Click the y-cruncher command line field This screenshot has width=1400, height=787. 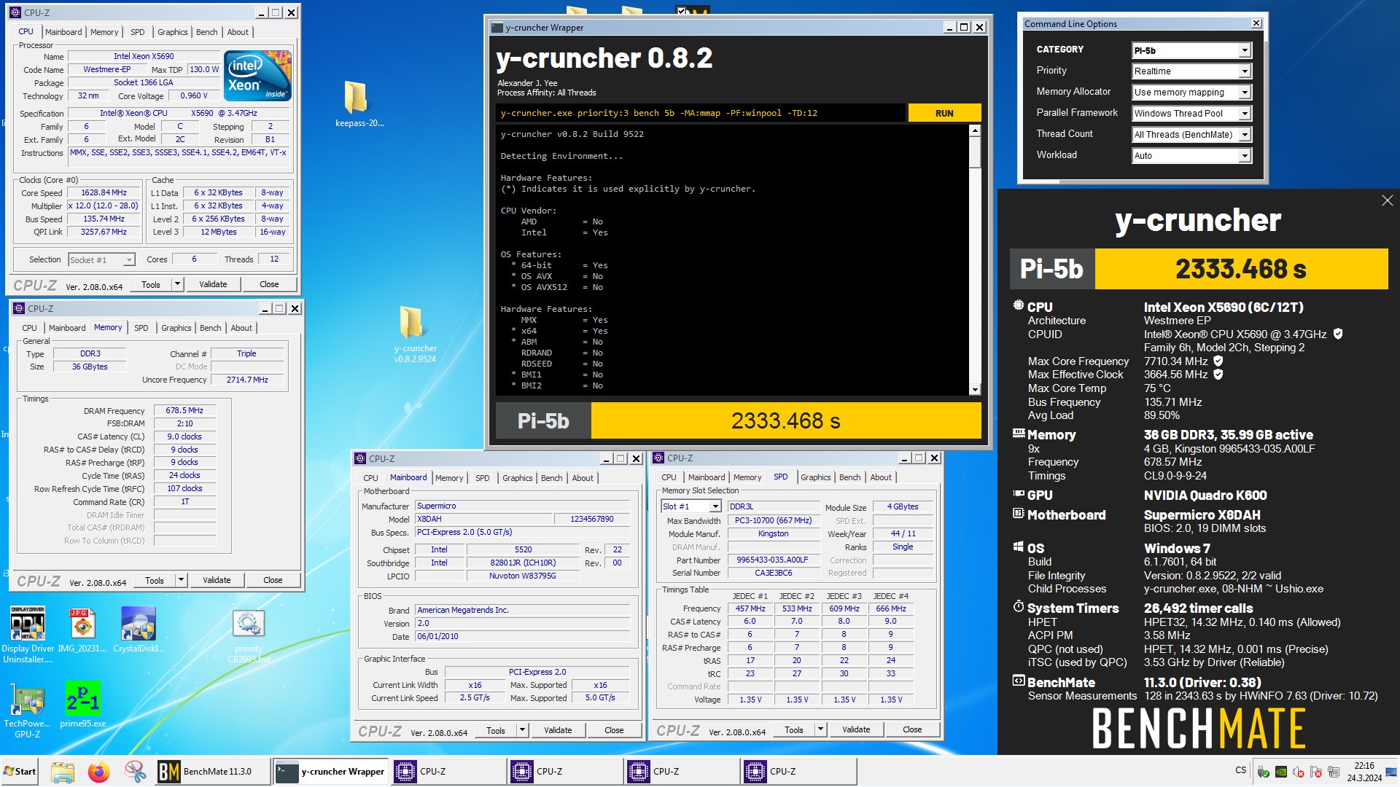[701, 113]
